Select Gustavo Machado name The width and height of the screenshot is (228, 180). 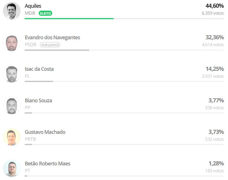click(45, 132)
